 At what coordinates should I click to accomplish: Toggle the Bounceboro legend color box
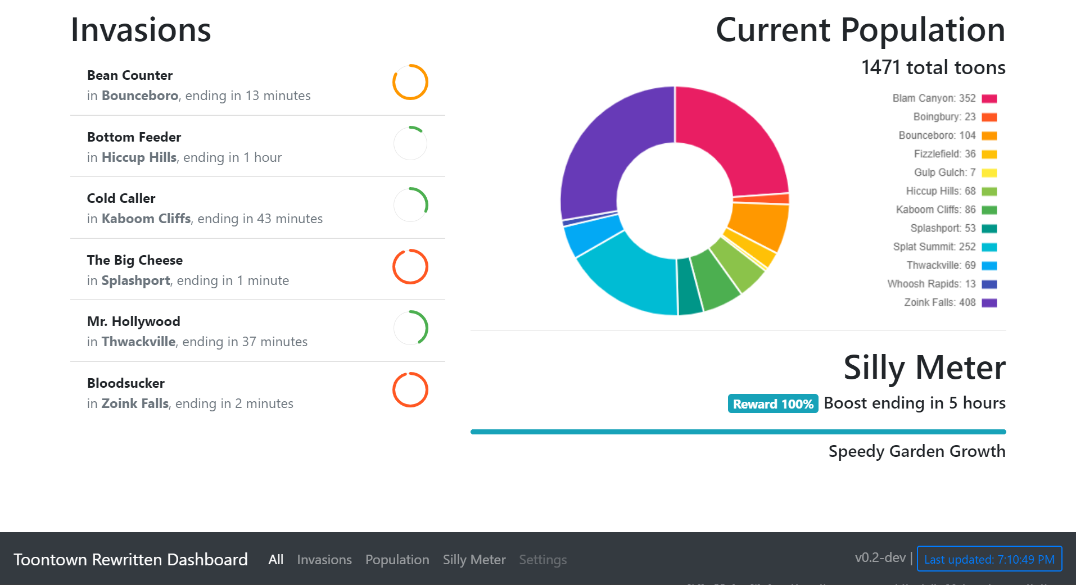pyautogui.click(x=989, y=135)
